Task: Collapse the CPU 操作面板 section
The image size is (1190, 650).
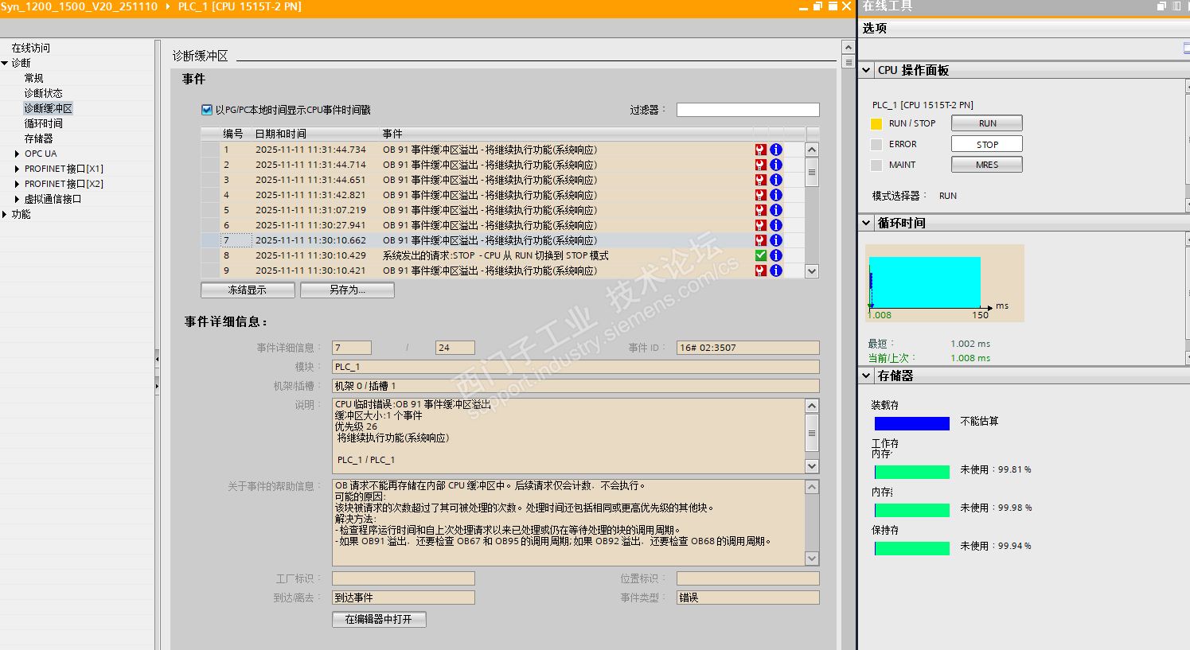Action: (867, 70)
